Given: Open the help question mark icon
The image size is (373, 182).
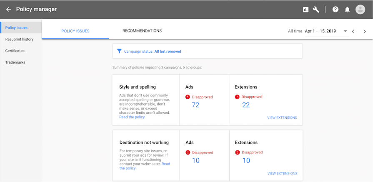Looking at the screenshot, I should [x=335, y=10].
